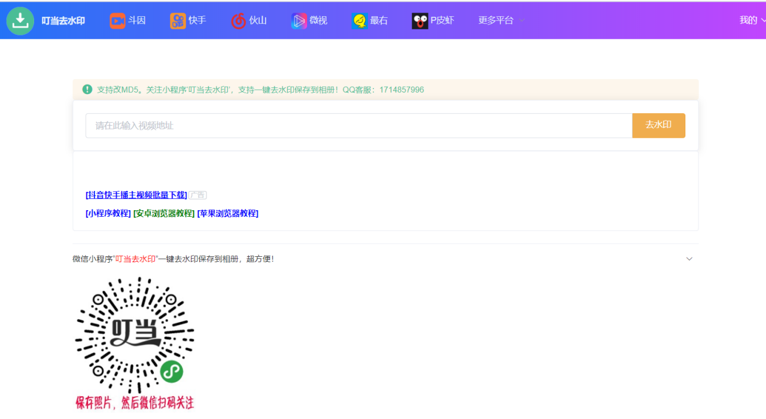766x419 pixels.
Task: Click the 微视 platform icon
Action: coord(299,20)
